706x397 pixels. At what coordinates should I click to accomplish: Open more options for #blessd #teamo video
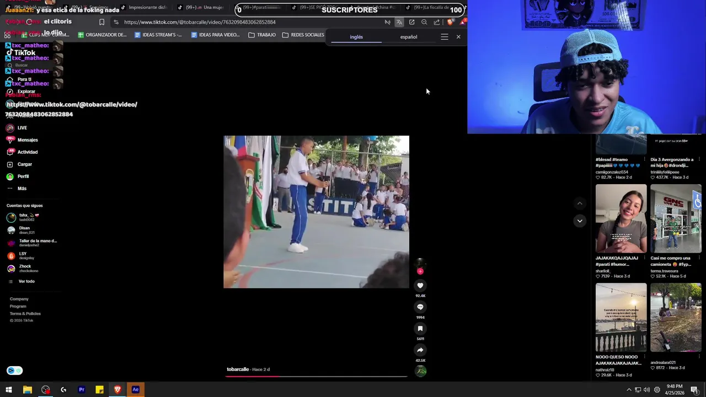[644, 159]
